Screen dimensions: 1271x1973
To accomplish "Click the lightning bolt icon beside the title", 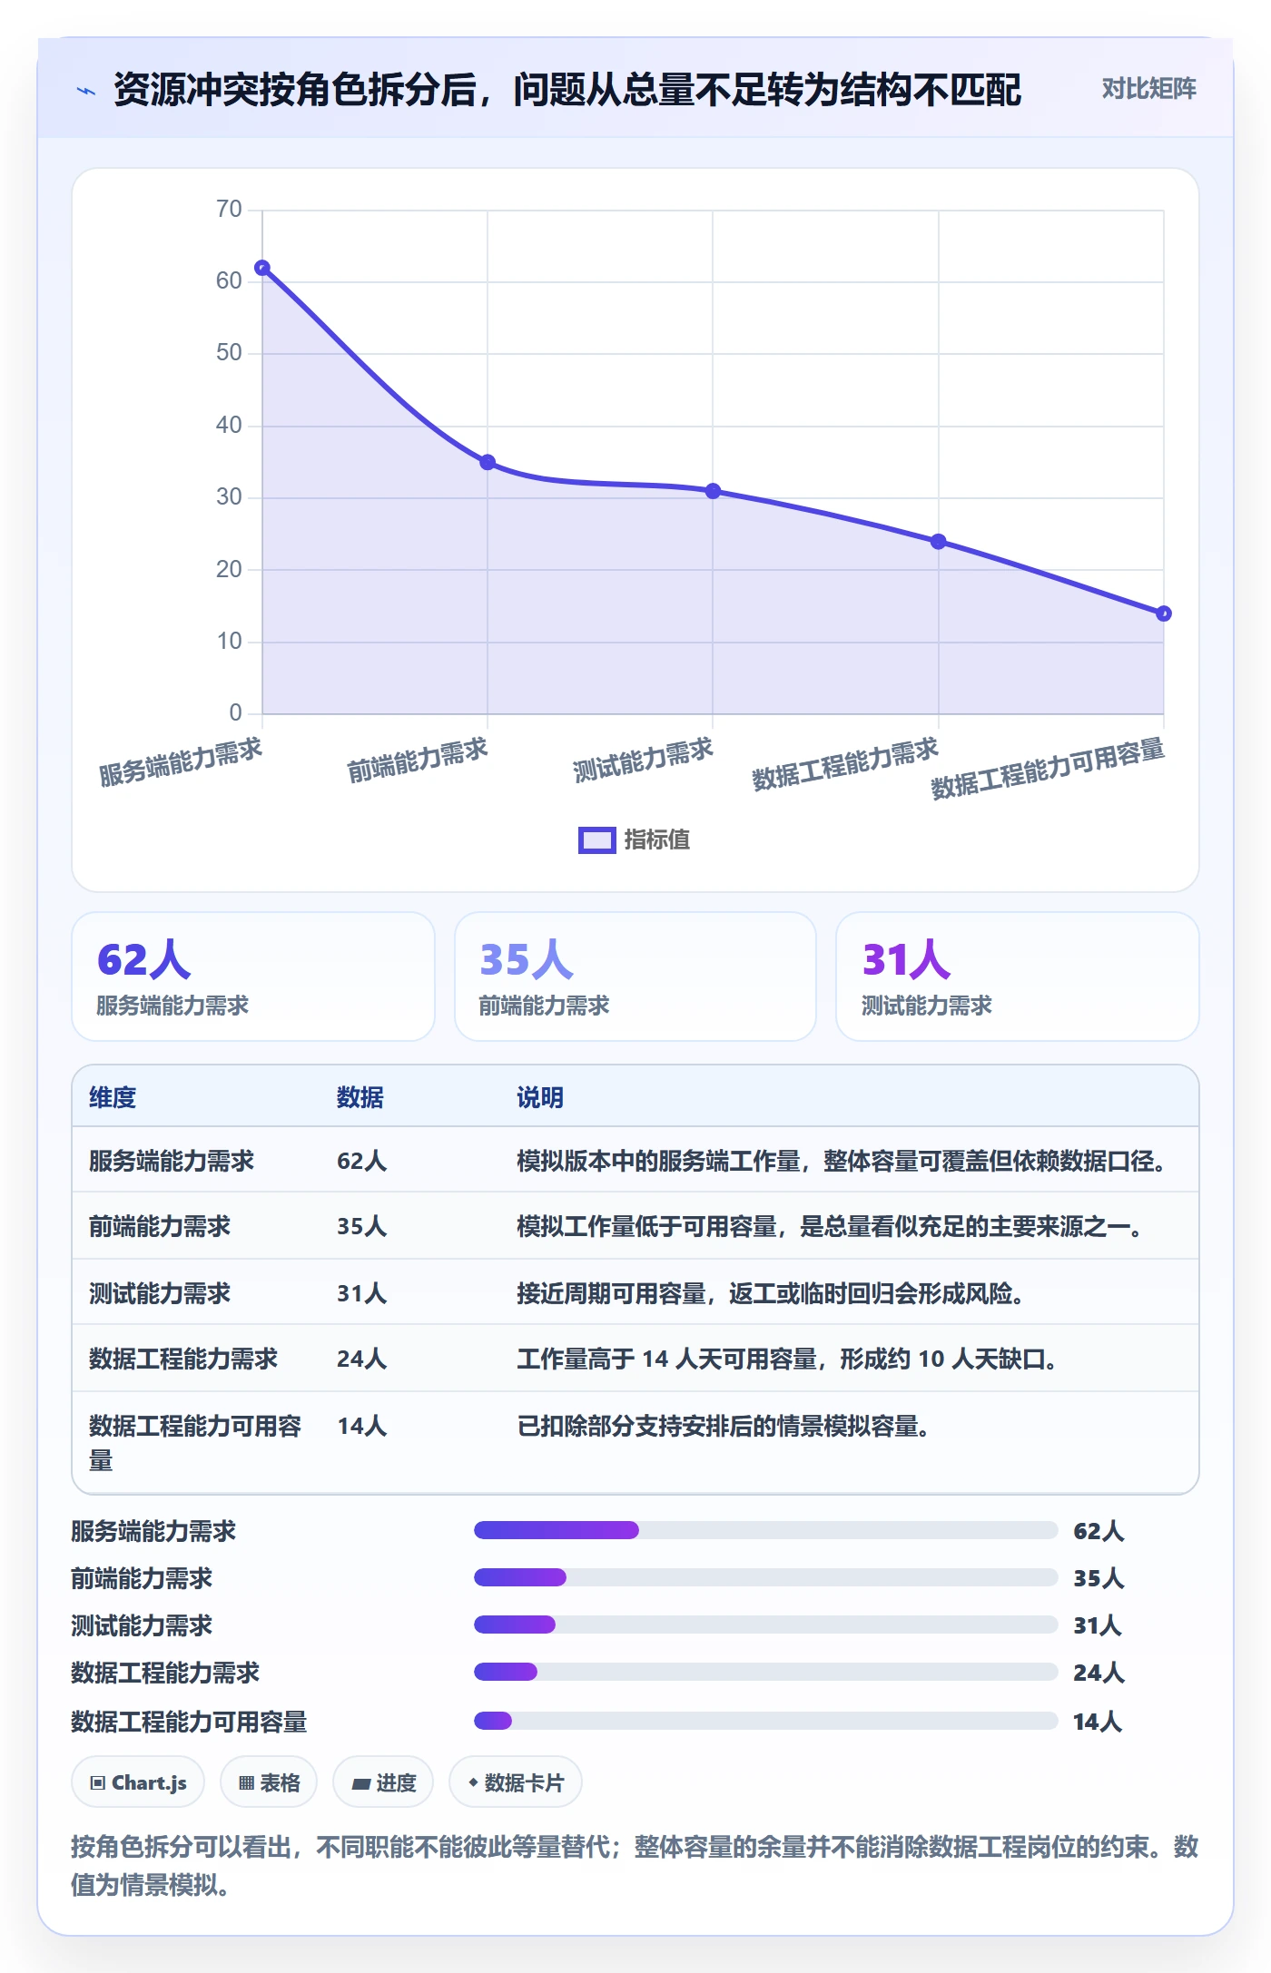I will tap(86, 91).
